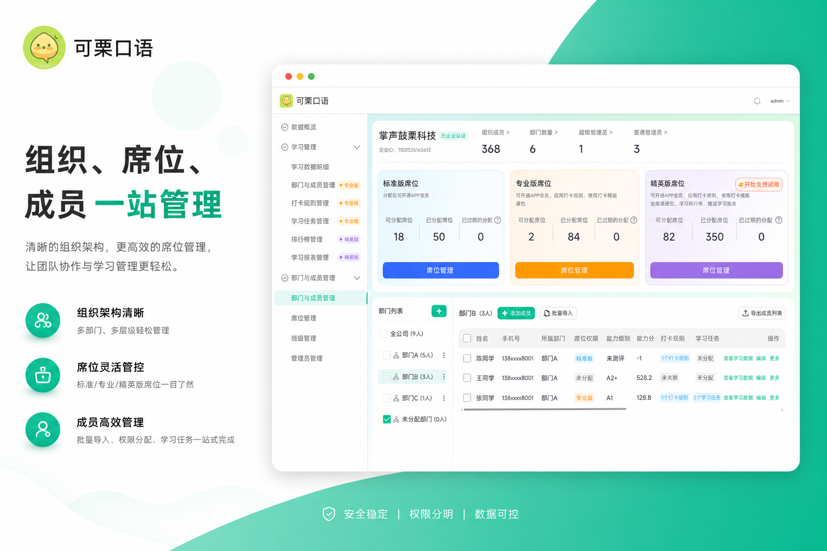Click 精英版 badge beside 排行榜管理

pos(349,239)
